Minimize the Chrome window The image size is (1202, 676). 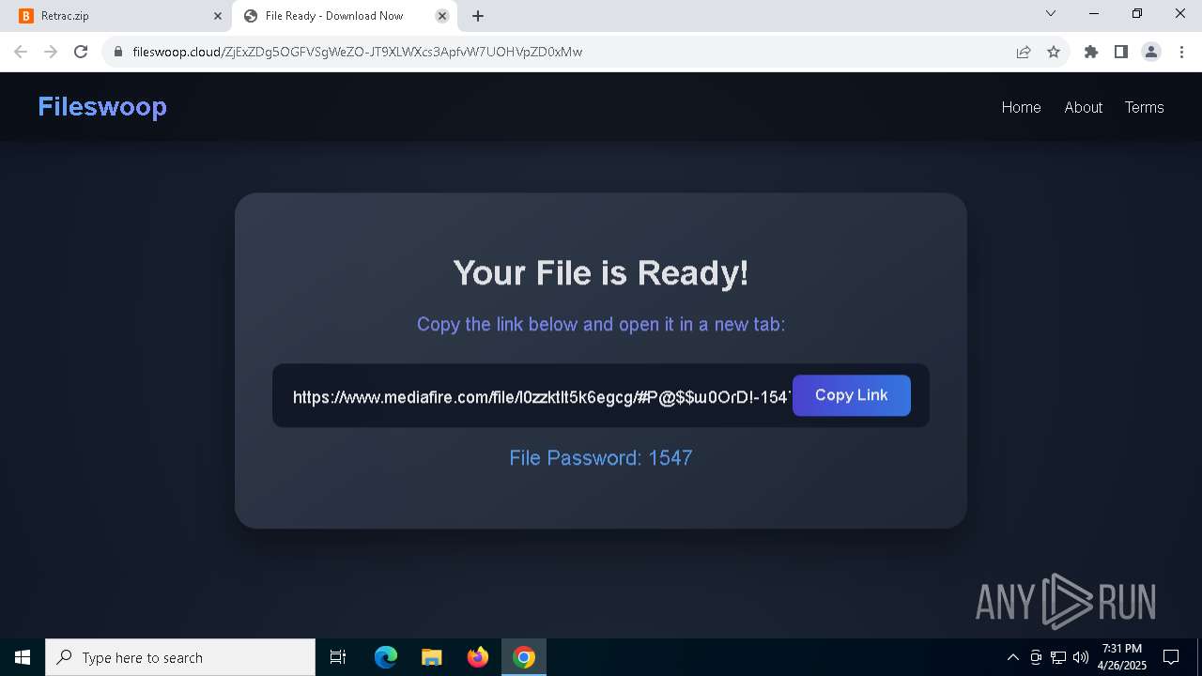pos(1094,14)
